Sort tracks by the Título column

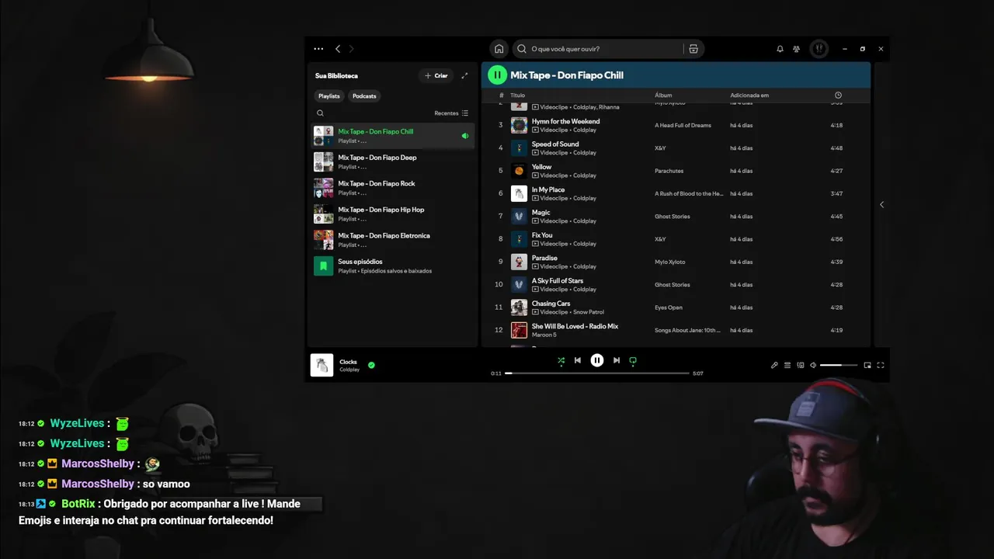click(518, 95)
